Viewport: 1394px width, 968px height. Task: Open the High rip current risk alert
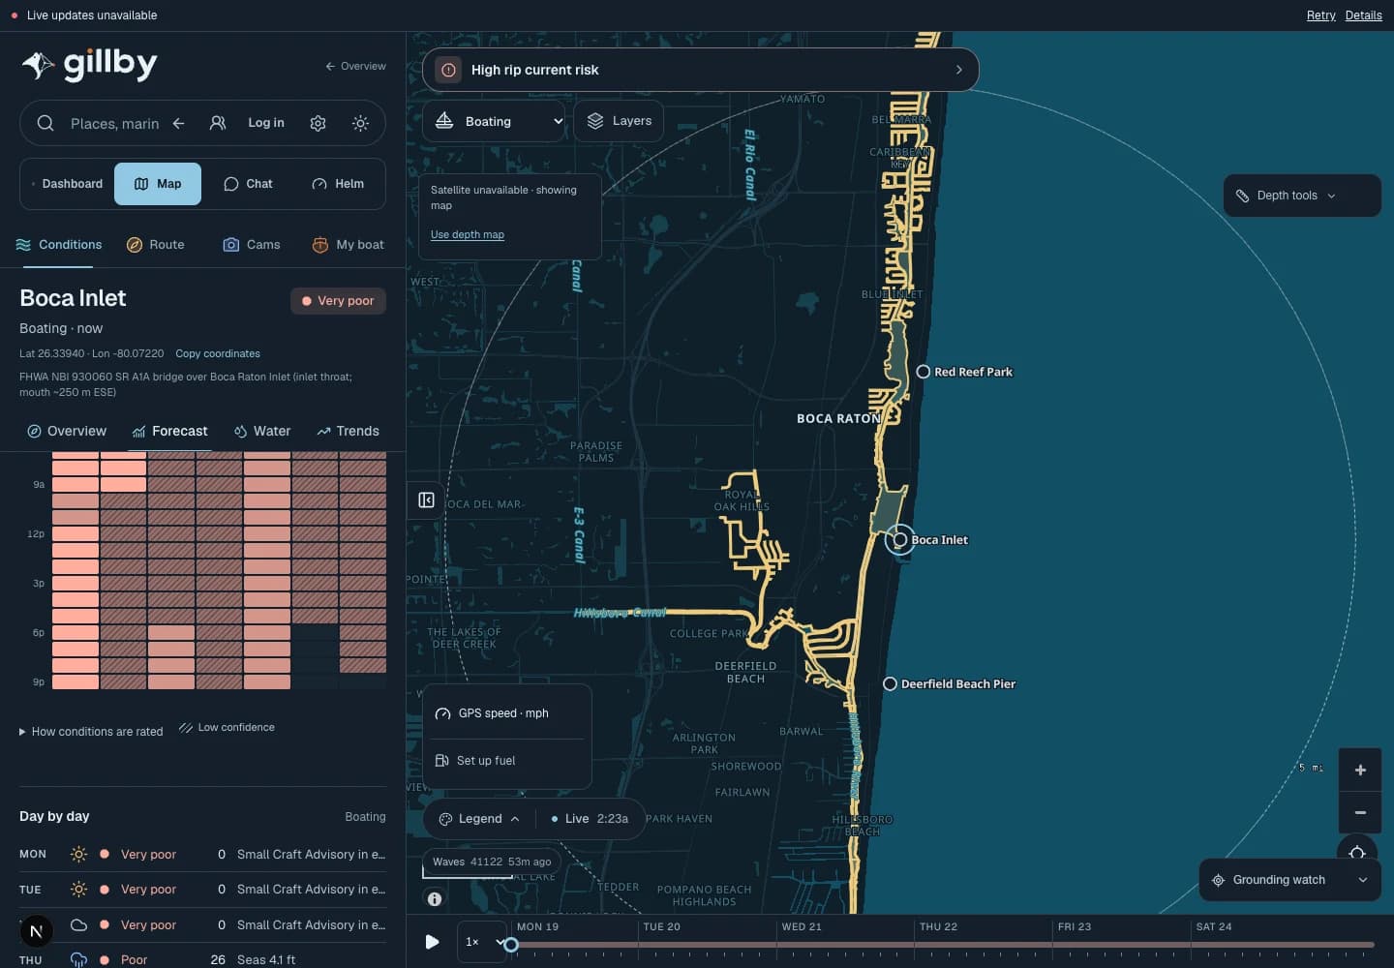pos(701,70)
